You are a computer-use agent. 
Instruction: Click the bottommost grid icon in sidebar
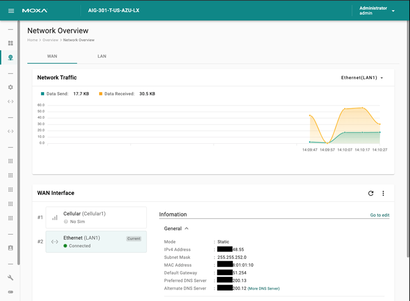click(10, 218)
